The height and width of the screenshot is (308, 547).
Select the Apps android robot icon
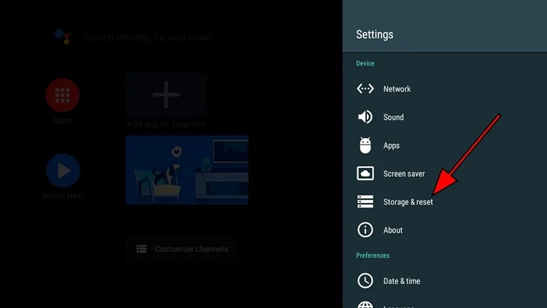(x=365, y=145)
